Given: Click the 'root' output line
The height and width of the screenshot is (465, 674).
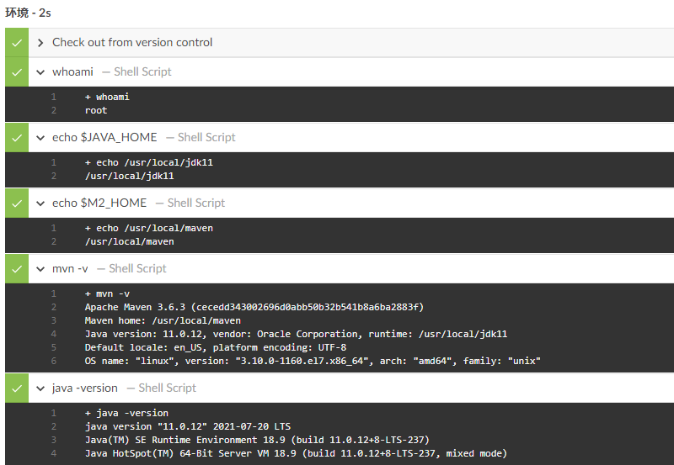Looking at the screenshot, I should [96, 110].
